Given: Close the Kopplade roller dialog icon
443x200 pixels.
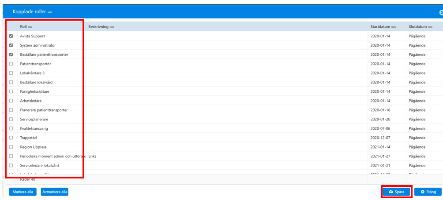Looking at the screenshot, I should point(441,12).
